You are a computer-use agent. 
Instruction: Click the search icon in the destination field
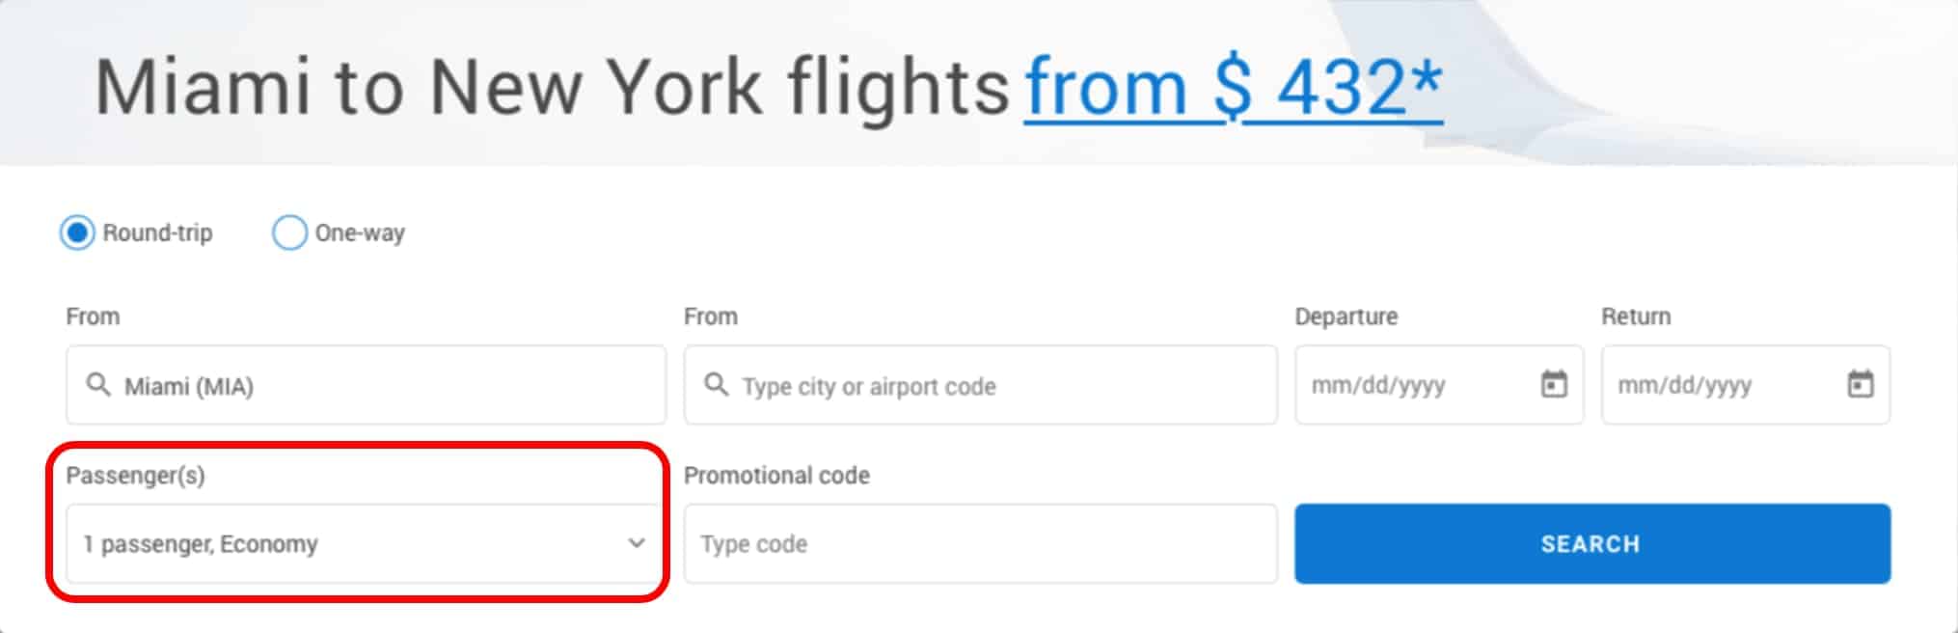716,385
